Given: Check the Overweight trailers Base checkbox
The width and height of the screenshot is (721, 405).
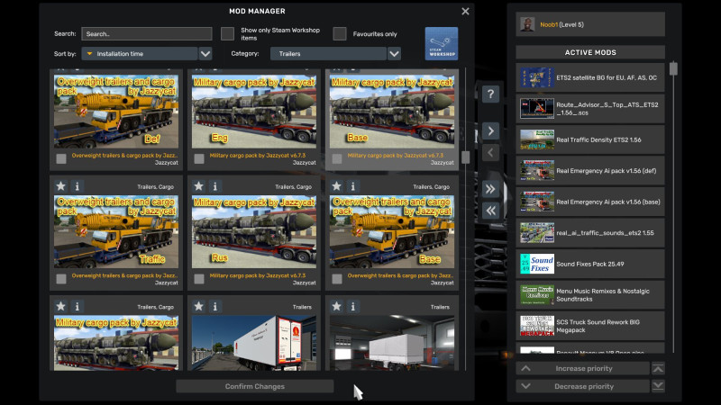Looking at the screenshot, I should coord(336,279).
